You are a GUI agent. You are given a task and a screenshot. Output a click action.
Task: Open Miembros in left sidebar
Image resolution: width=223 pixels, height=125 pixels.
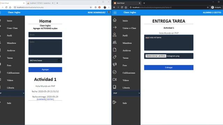click(x=11, y=43)
